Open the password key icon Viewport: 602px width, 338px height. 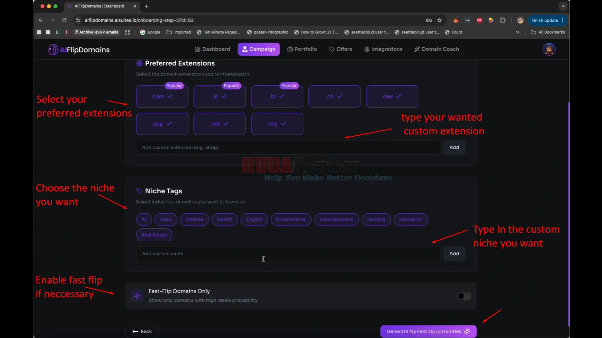[429, 20]
